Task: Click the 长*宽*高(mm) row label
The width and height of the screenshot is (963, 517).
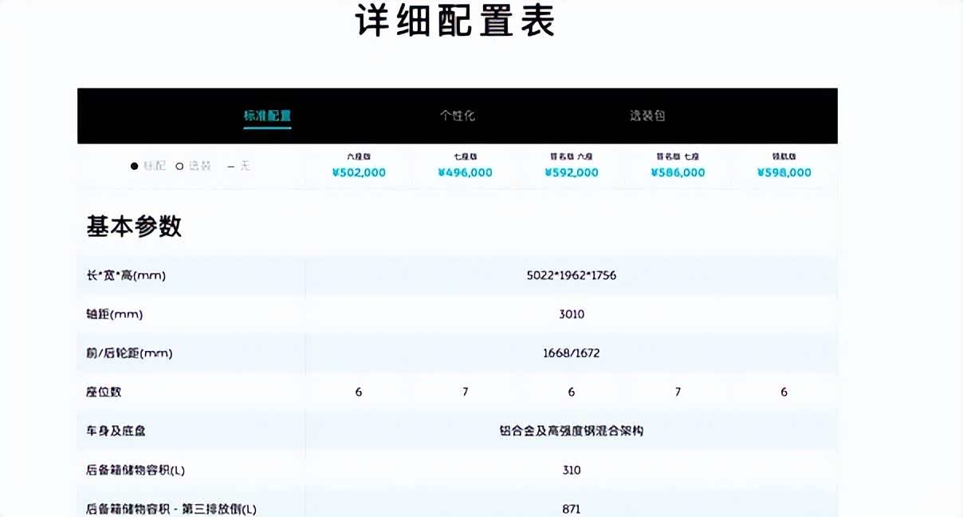Action: click(x=126, y=275)
